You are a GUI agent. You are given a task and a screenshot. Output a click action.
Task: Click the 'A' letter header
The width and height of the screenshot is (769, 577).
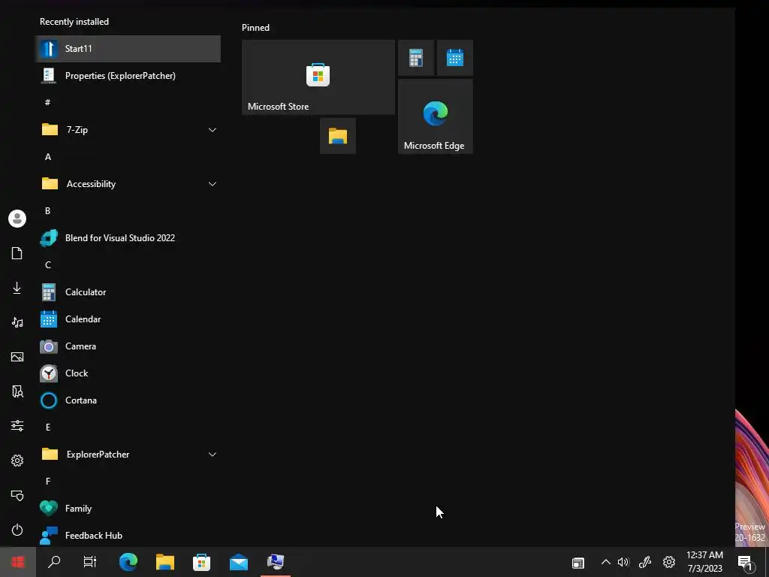pos(47,157)
